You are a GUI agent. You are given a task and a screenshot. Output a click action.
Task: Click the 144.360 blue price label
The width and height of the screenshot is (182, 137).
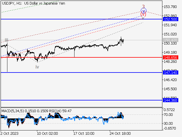coord(171,100)
